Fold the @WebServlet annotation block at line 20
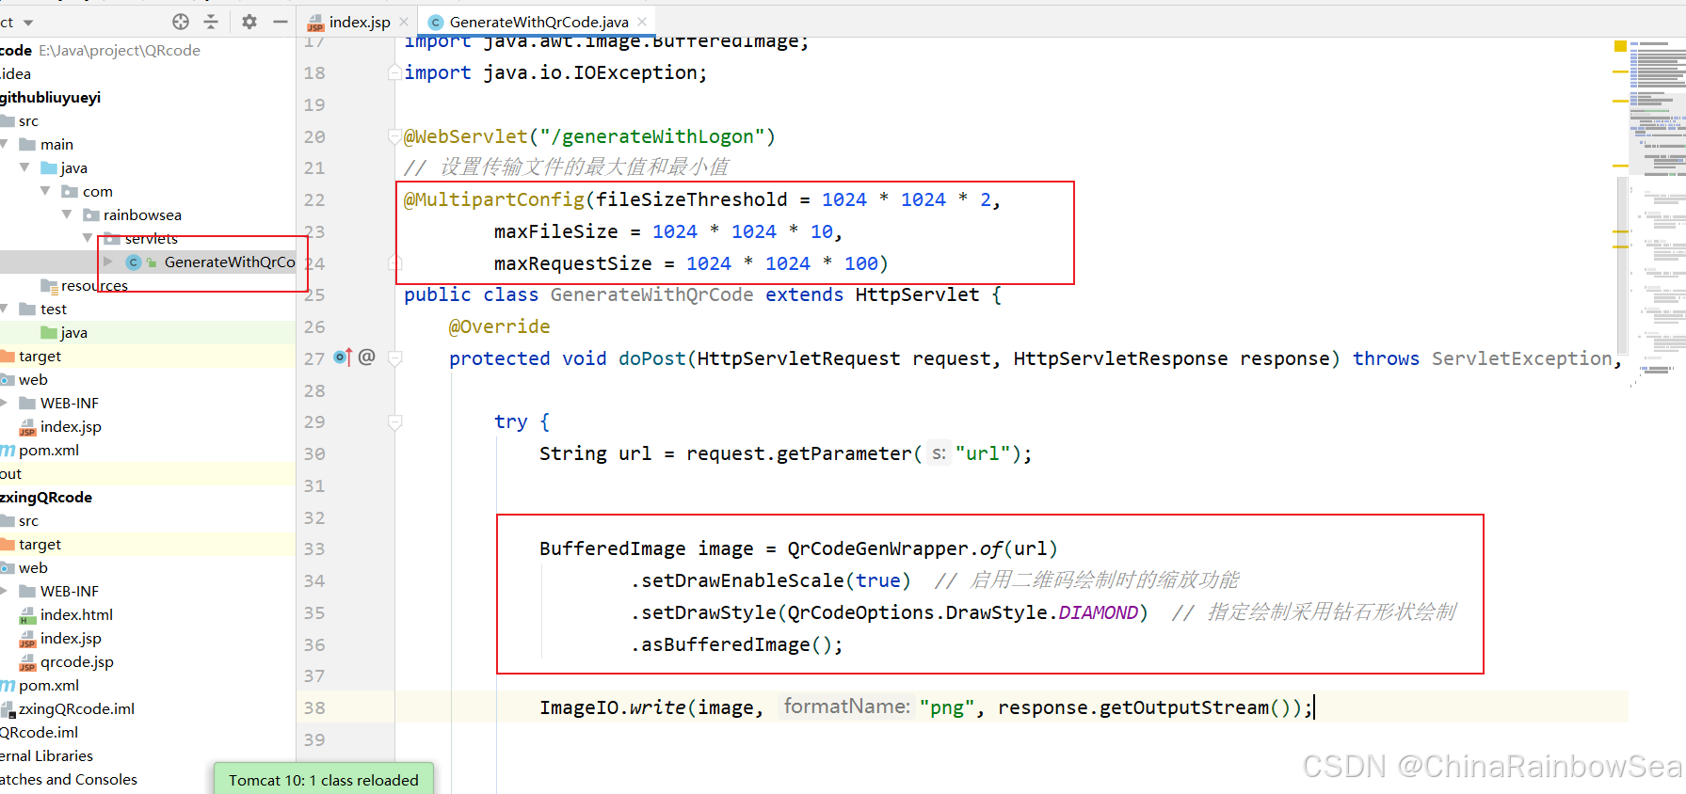 click(395, 136)
